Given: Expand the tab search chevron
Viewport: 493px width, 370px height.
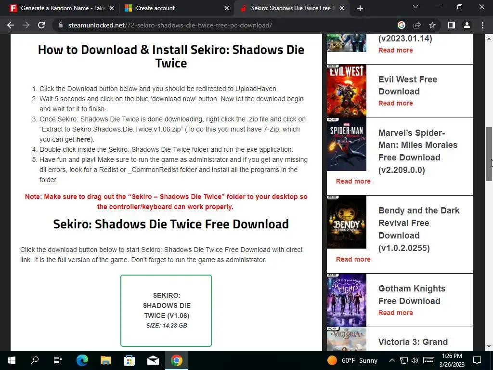Looking at the screenshot, I should point(415,7).
